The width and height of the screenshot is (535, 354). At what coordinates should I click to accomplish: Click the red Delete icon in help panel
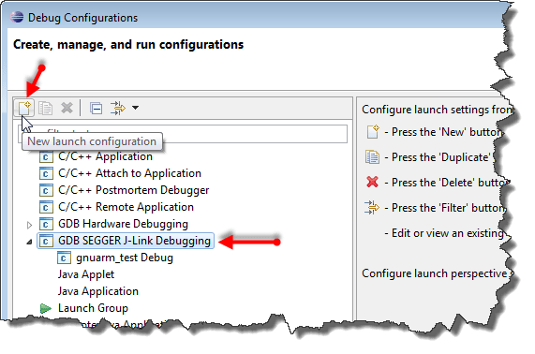pyautogui.click(x=372, y=182)
